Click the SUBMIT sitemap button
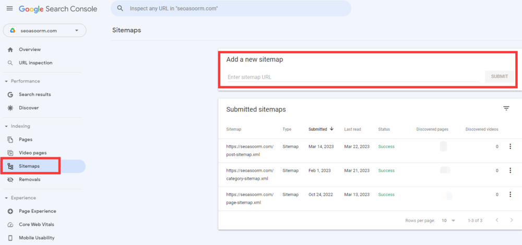The height and width of the screenshot is (245, 522). click(x=499, y=77)
